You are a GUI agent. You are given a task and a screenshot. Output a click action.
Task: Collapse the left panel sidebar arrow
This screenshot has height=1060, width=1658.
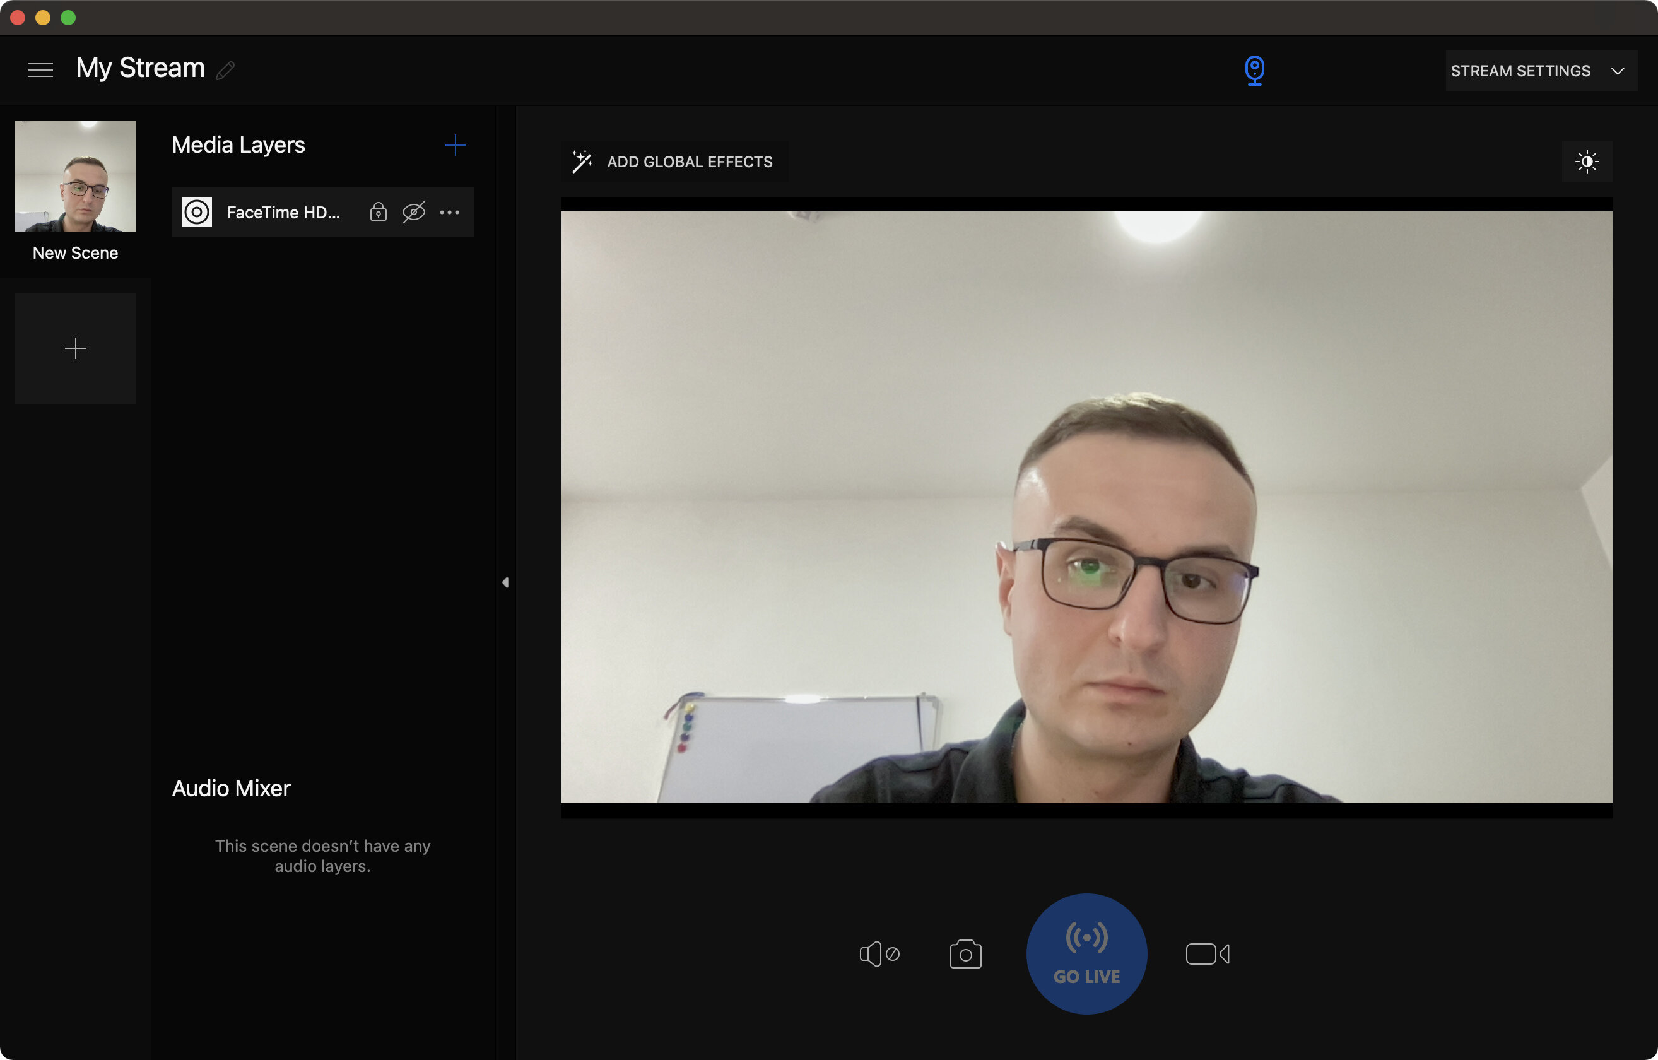tap(505, 582)
